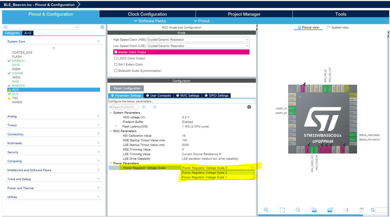Open High Speed Clock (HSE) dropdown
The height and width of the screenshot is (217, 390).
tap(198, 39)
